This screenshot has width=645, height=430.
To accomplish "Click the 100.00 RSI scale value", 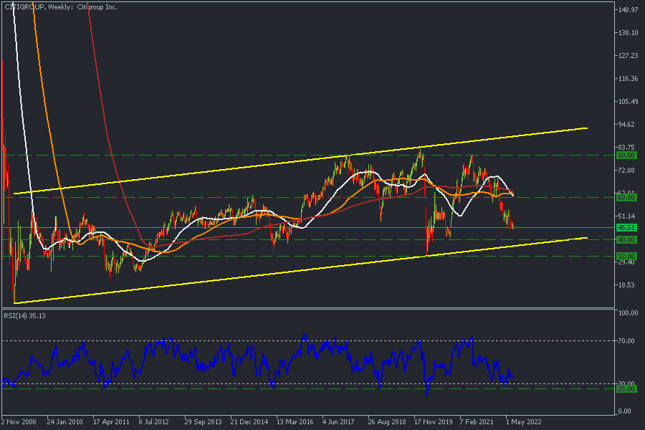I will tap(629, 313).
